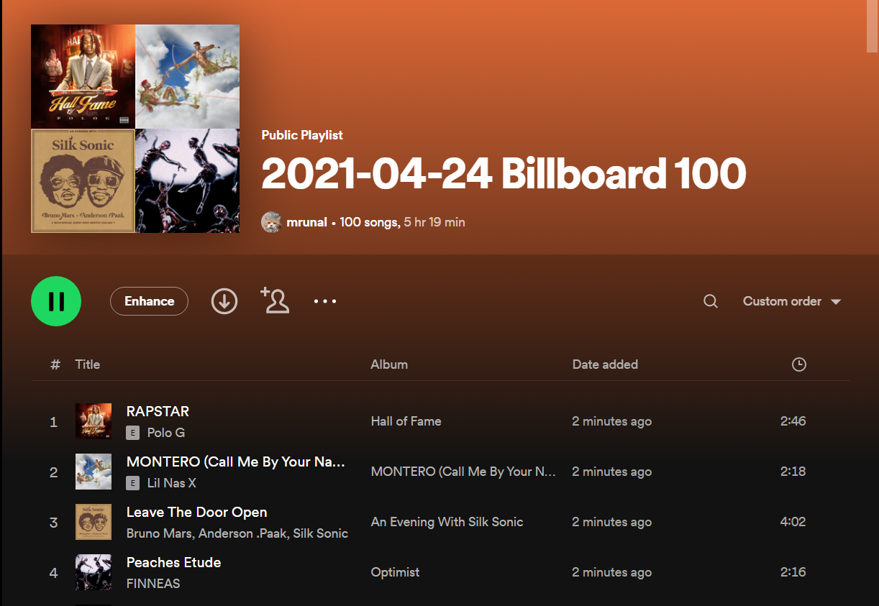Open the Custom order sorting dropdown
This screenshot has width=879, height=606.
point(782,301)
